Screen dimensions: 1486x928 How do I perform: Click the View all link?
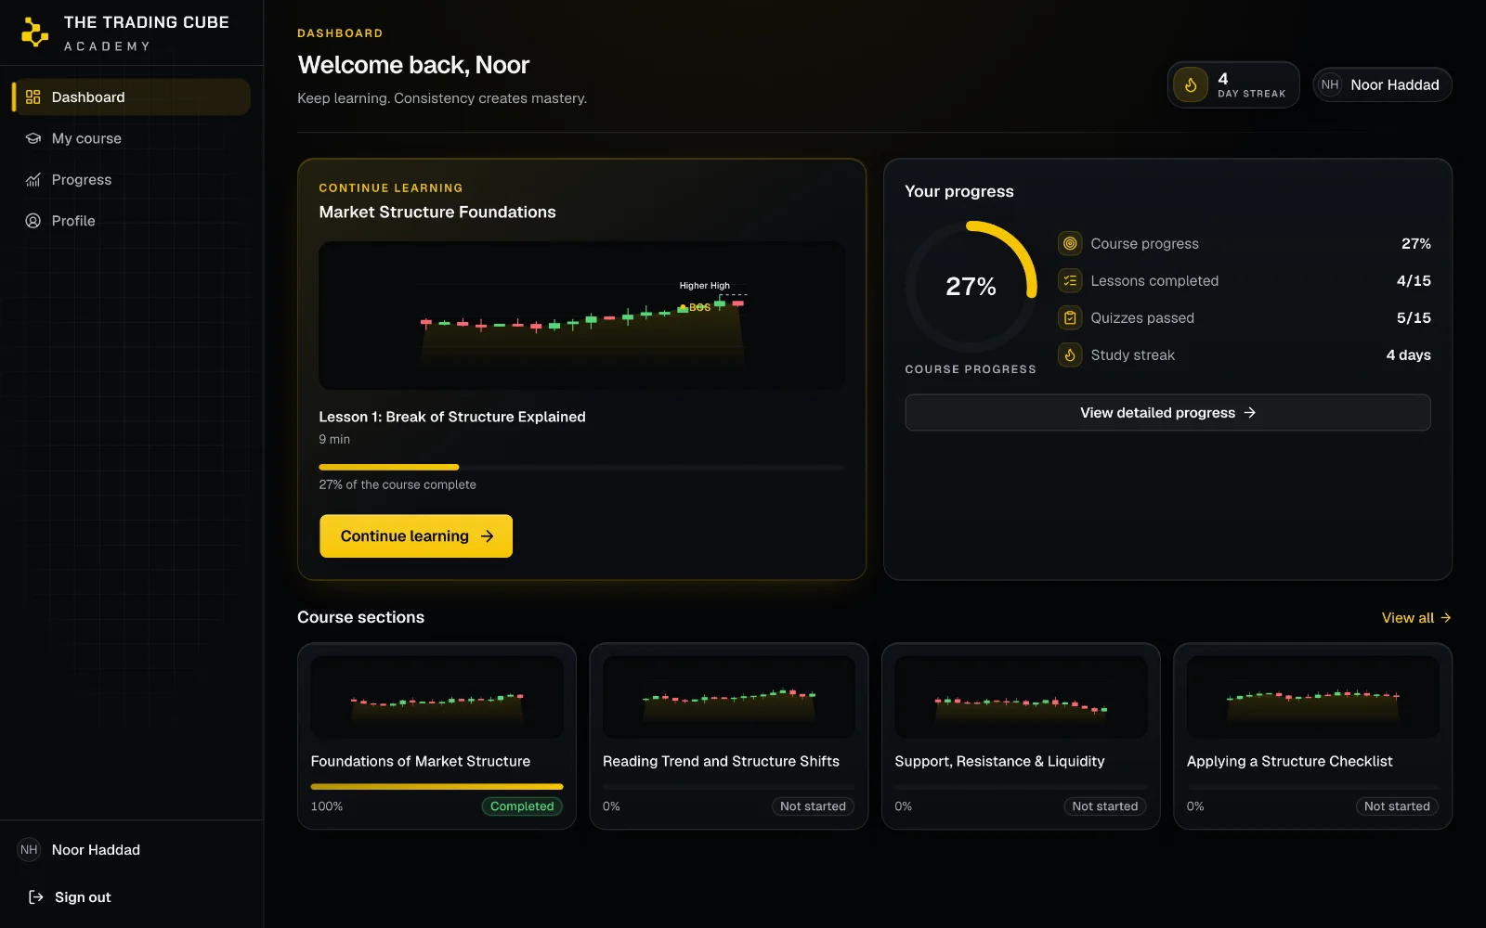click(1416, 618)
